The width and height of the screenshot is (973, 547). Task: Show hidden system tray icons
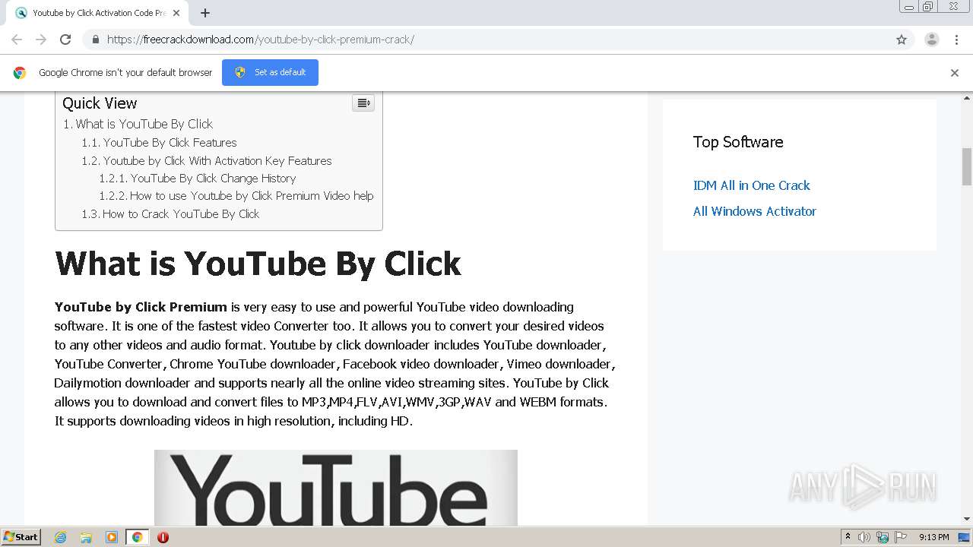pos(848,537)
